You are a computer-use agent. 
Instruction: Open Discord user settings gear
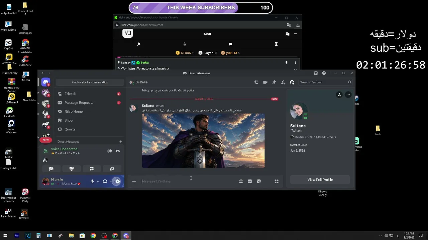pos(117,181)
